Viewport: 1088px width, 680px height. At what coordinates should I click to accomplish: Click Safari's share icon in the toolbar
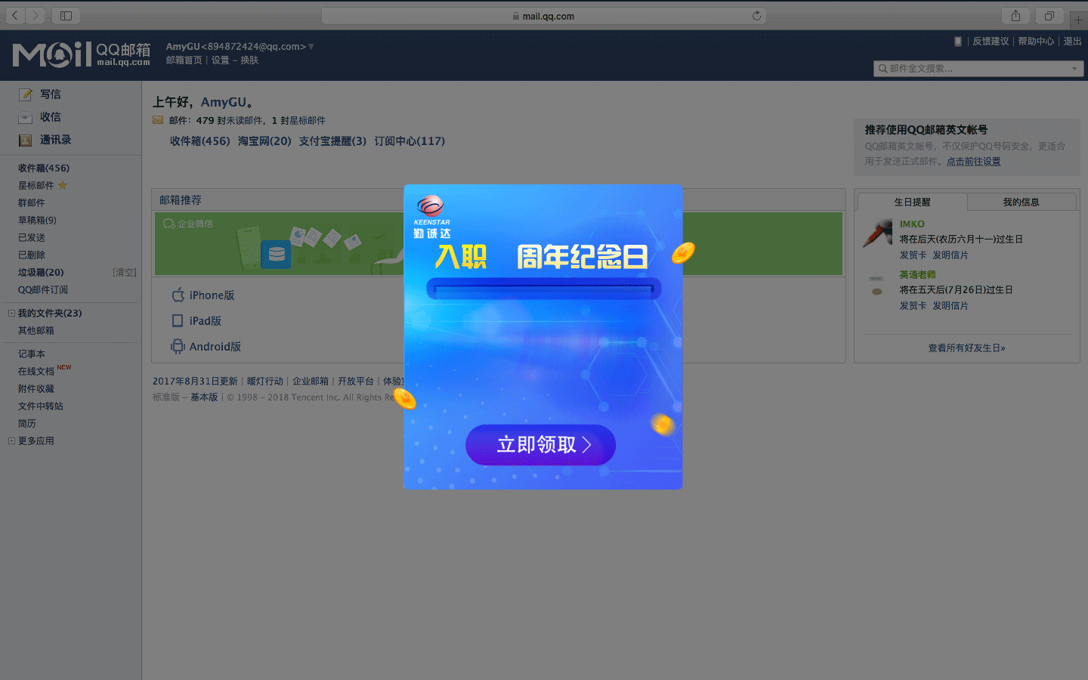(x=1015, y=15)
